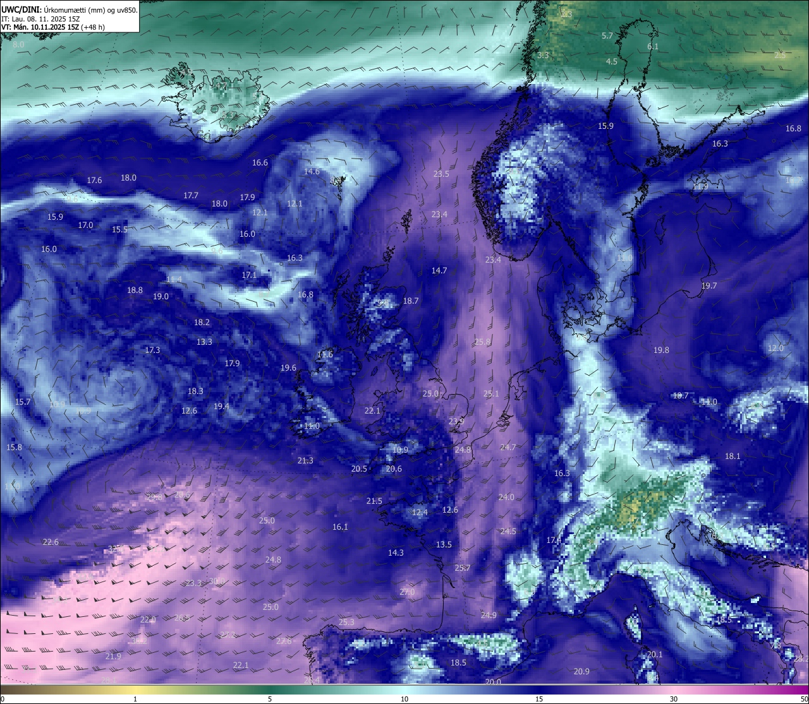Click the 20.5 value label
The height and width of the screenshot is (704, 809).
[x=359, y=468]
